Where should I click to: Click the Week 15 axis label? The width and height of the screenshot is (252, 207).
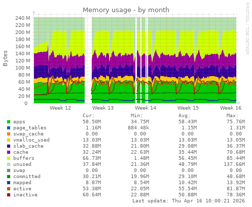click(188, 108)
